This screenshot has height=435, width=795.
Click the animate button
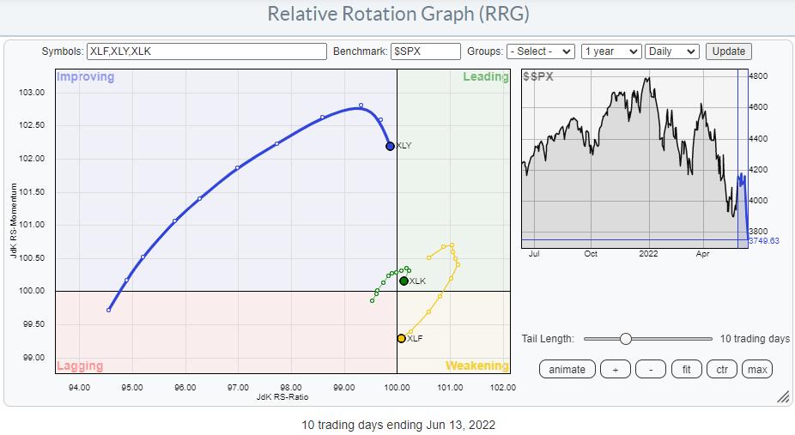(x=567, y=369)
